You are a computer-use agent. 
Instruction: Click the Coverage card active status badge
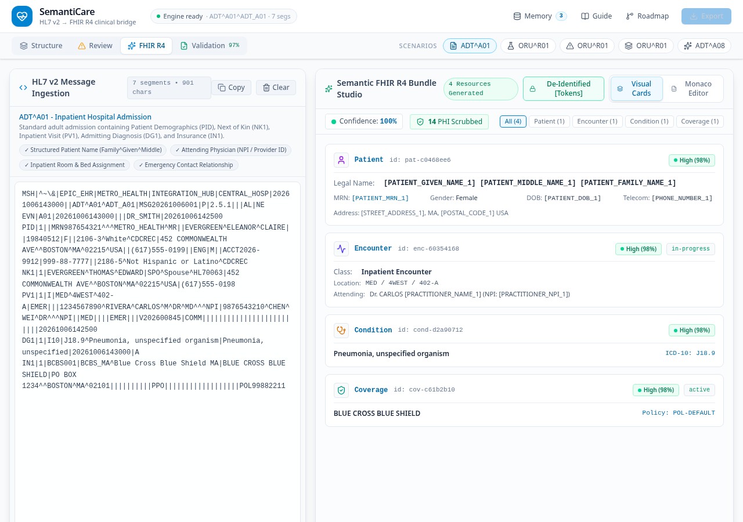699,390
